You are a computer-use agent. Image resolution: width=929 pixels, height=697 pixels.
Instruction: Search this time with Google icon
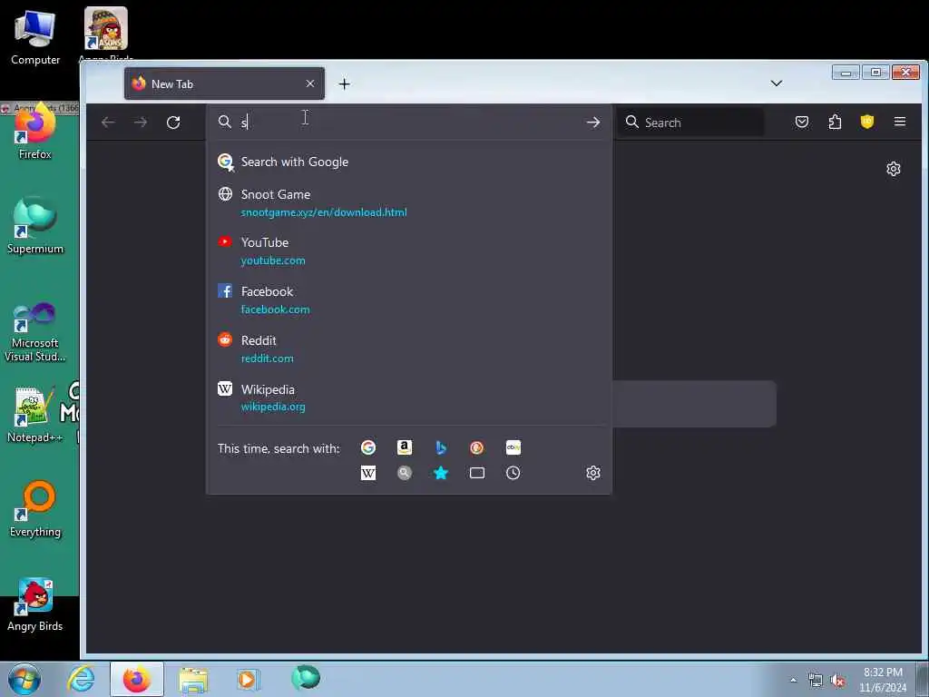[x=368, y=447]
